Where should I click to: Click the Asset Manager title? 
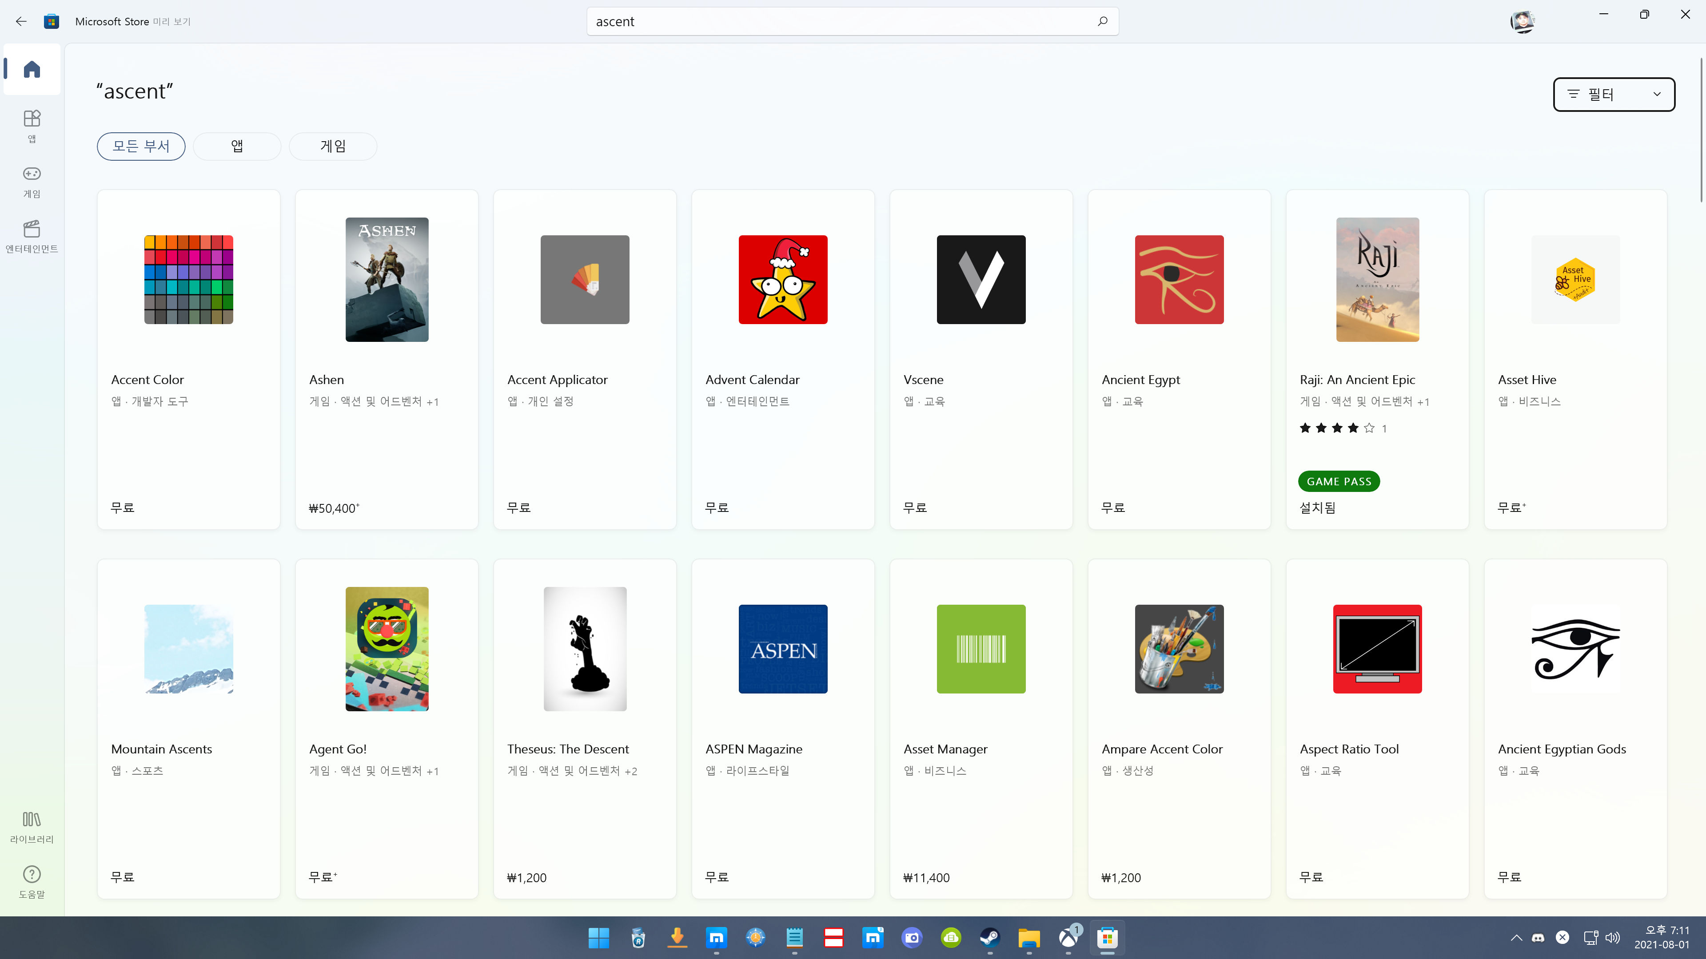click(x=945, y=749)
